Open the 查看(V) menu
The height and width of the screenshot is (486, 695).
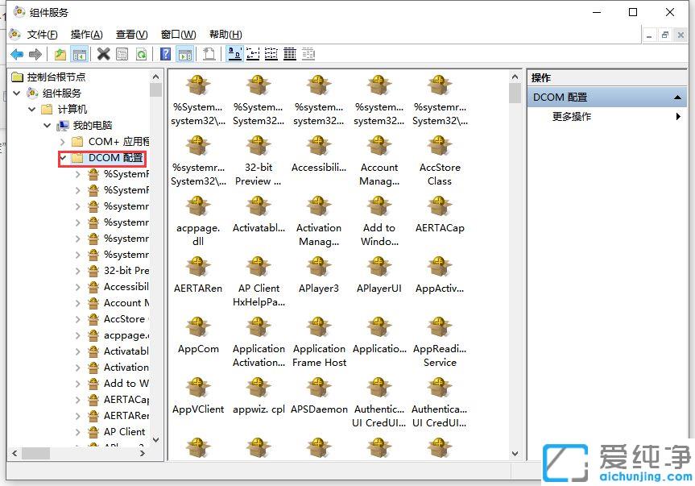(x=131, y=35)
